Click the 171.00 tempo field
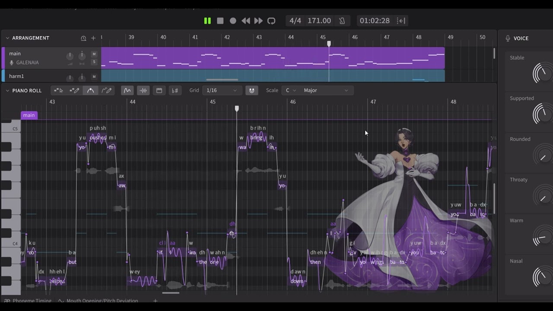The image size is (553, 311). click(x=319, y=21)
